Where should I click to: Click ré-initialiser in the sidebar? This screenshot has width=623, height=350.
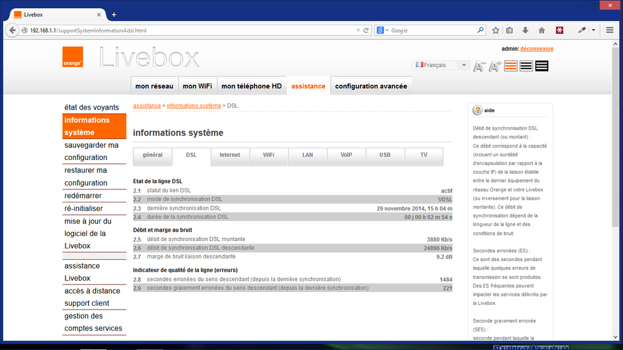[x=94, y=209]
